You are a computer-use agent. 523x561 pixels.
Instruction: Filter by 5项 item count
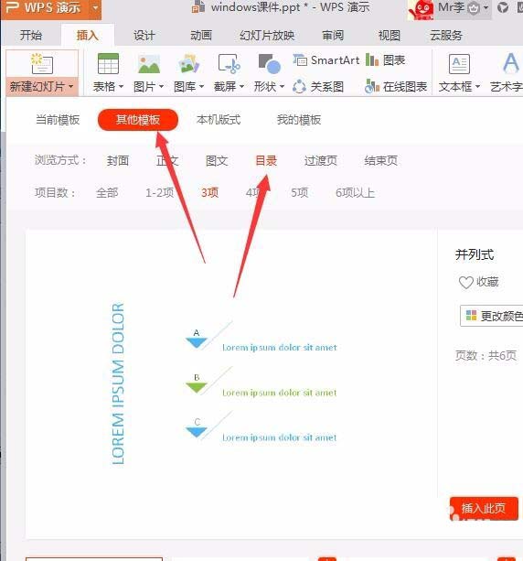tap(299, 193)
